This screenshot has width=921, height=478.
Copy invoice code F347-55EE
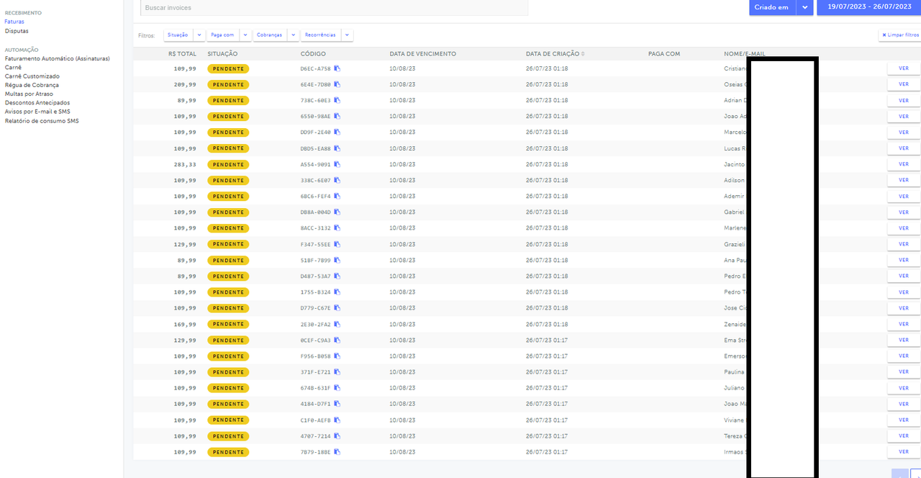click(x=337, y=244)
